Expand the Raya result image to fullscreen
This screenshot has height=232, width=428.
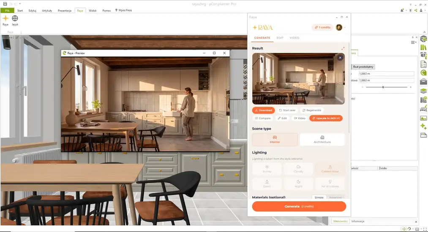343,48
